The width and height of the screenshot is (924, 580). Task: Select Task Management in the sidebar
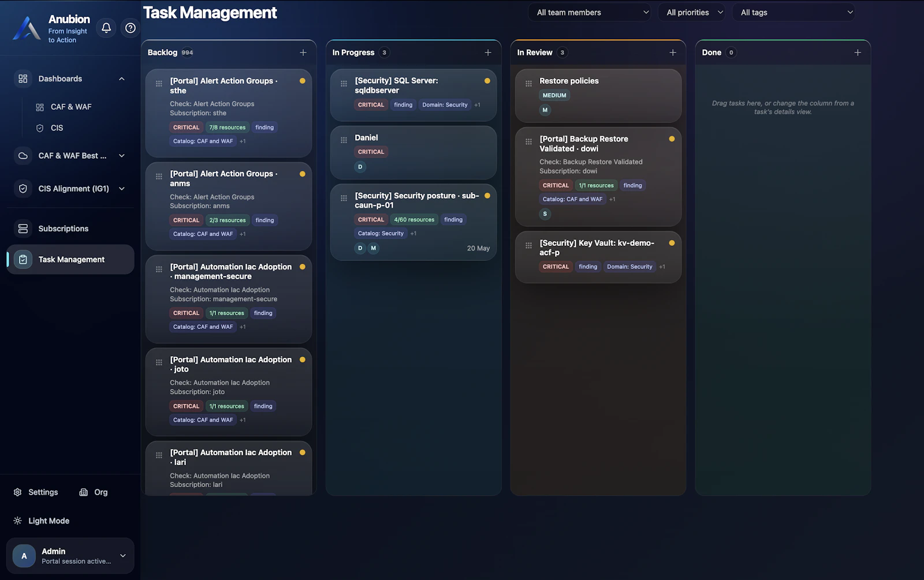coord(70,260)
